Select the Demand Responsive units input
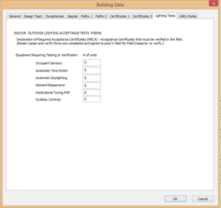This screenshot has width=221, height=208. coord(91,85)
